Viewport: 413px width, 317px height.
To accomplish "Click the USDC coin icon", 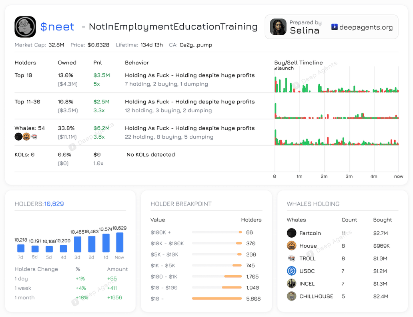I will [291, 271].
